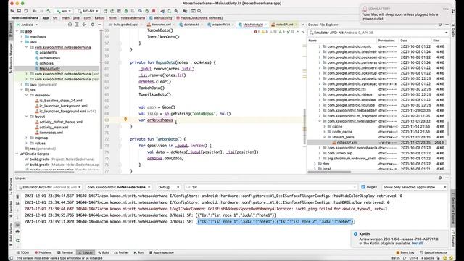
Task: Hide the Project panel with minus icon
Action: [100, 25]
